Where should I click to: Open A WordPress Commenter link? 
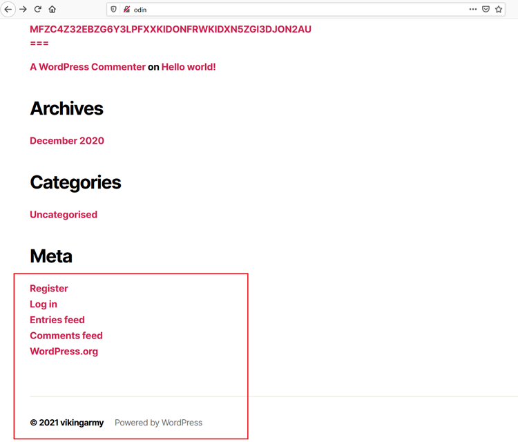(88, 67)
